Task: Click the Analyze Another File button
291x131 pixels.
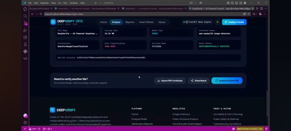Action: [227, 81]
